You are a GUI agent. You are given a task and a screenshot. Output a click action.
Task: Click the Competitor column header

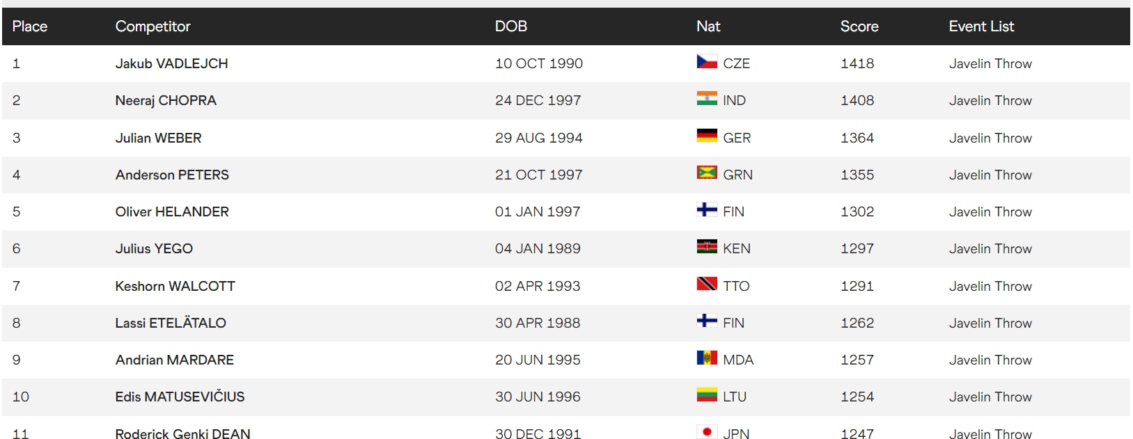pyautogui.click(x=153, y=26)
